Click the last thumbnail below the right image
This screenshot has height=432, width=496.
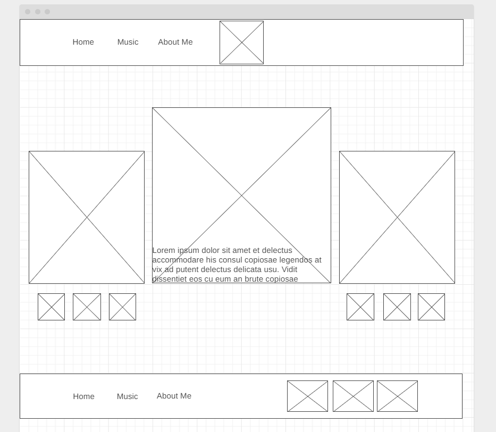[x=431, y=307]
